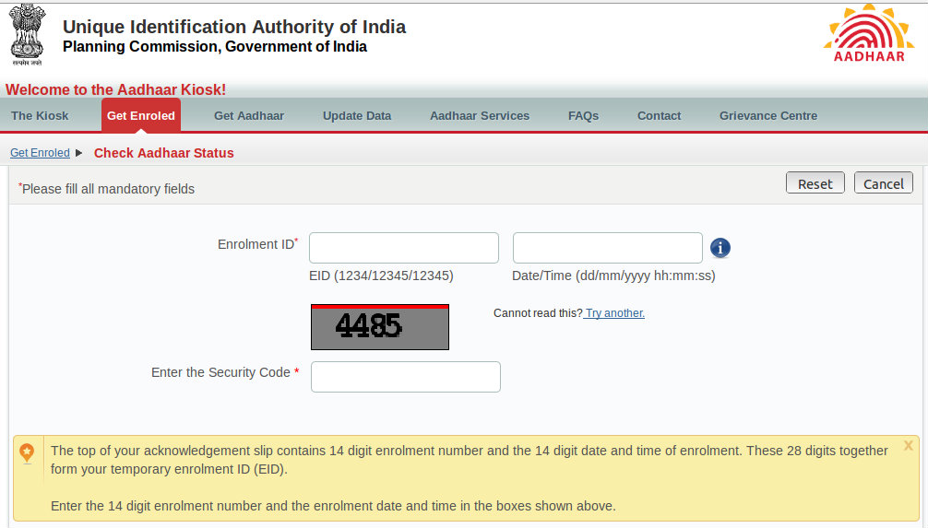Focus the Enrolment ID EID input field

[x=404, y=248]
